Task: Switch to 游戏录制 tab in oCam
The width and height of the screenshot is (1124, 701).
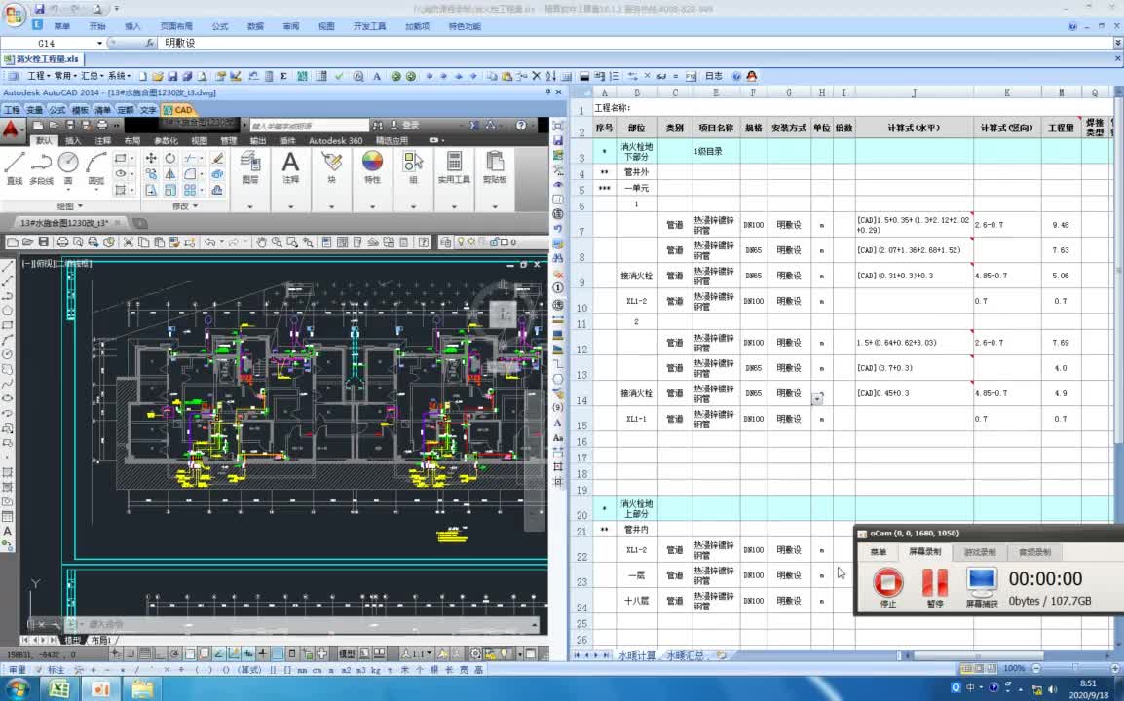Action: coord(979,552)
